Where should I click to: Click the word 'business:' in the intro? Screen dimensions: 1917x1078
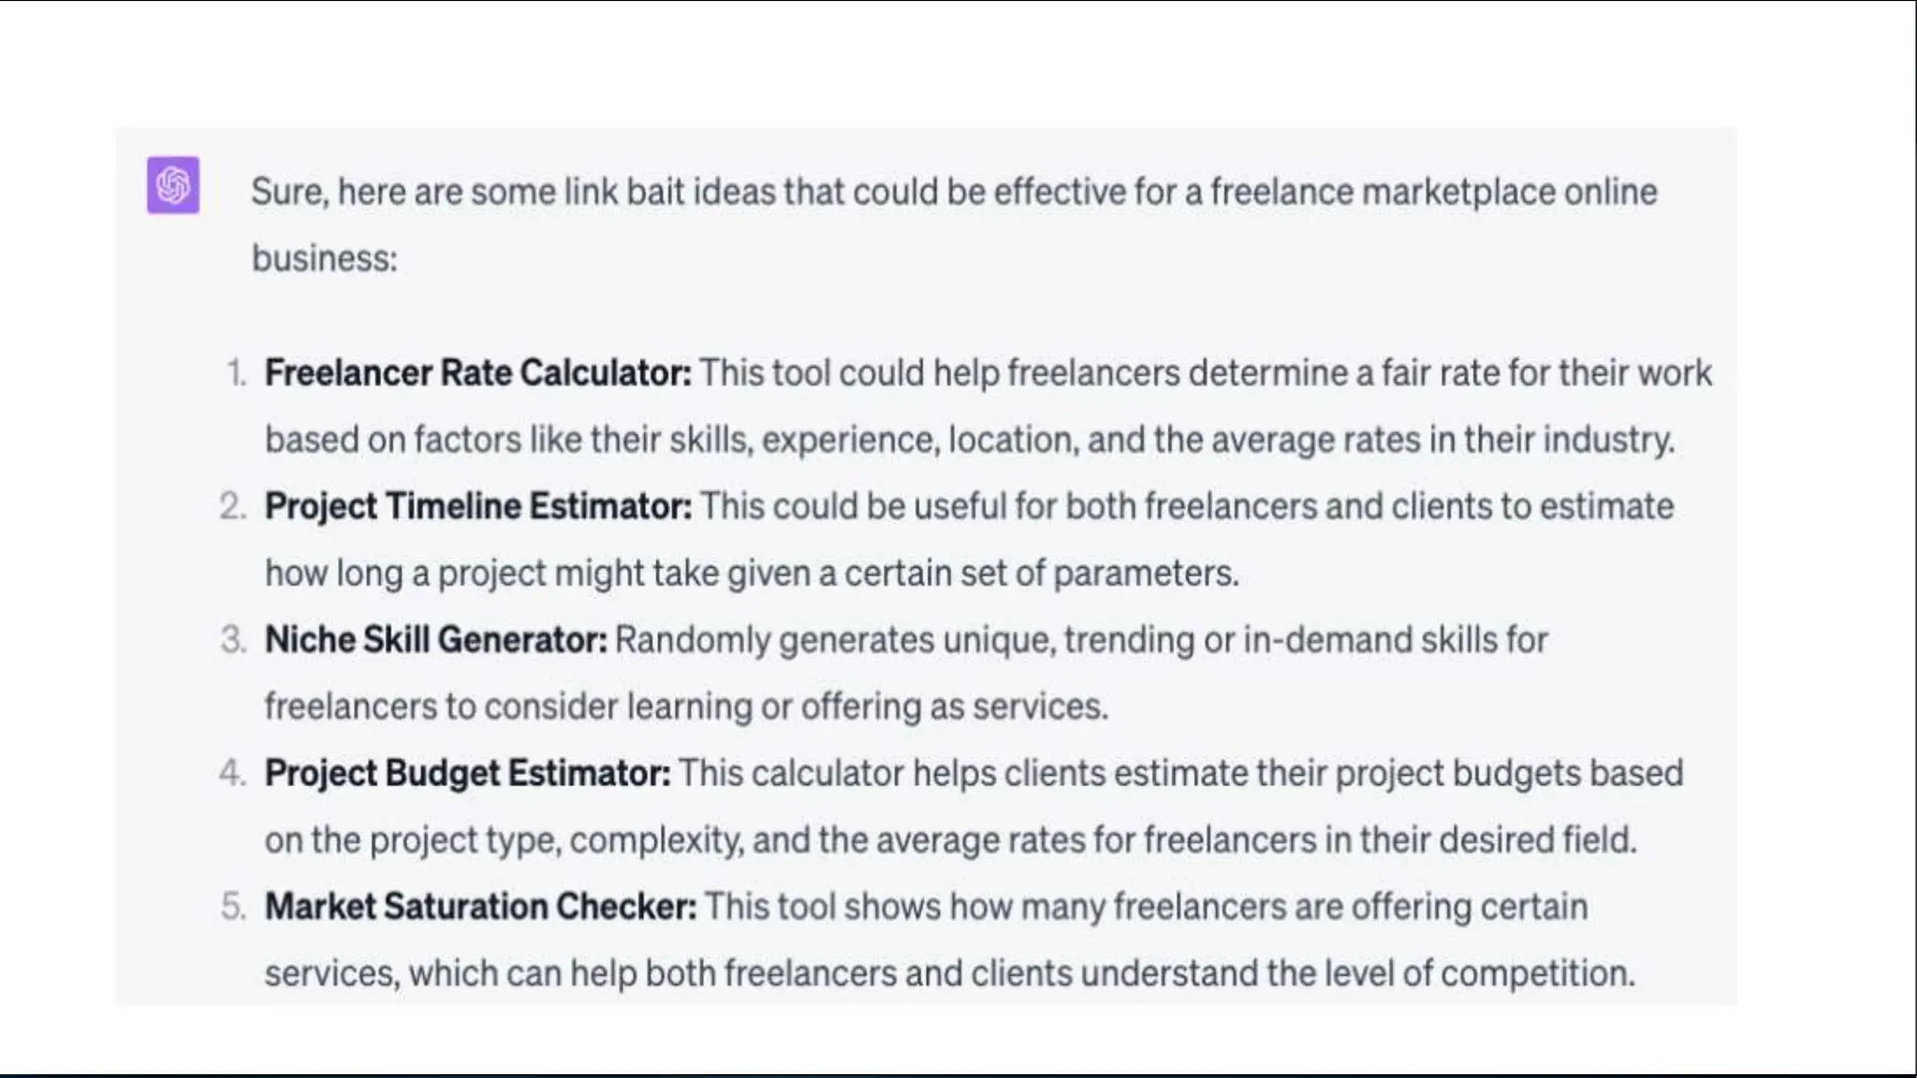point(324,258)
